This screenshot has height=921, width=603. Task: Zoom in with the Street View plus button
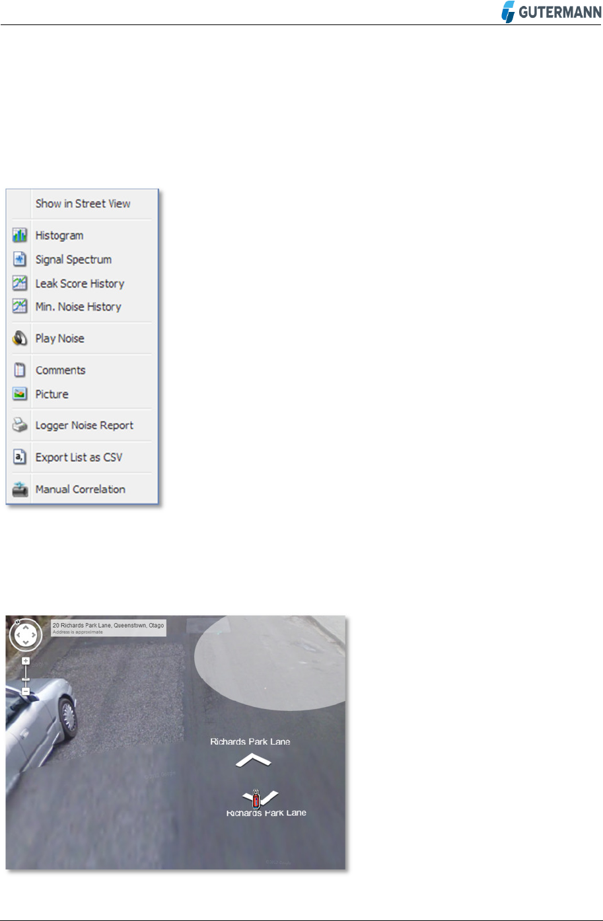pos(26,661)
